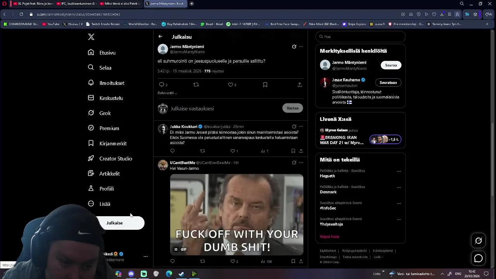
Task: Open Grok from the sidebar
Action: tap(99, 113)
